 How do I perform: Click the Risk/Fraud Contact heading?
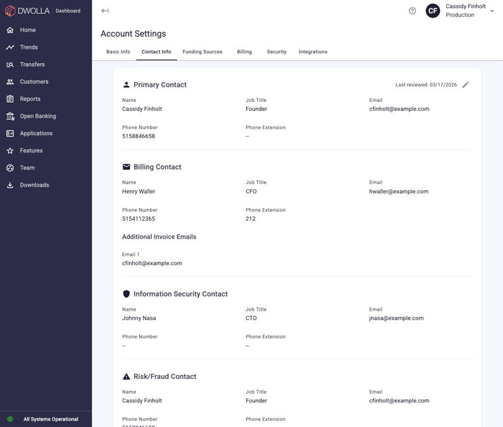pos(165,376)
